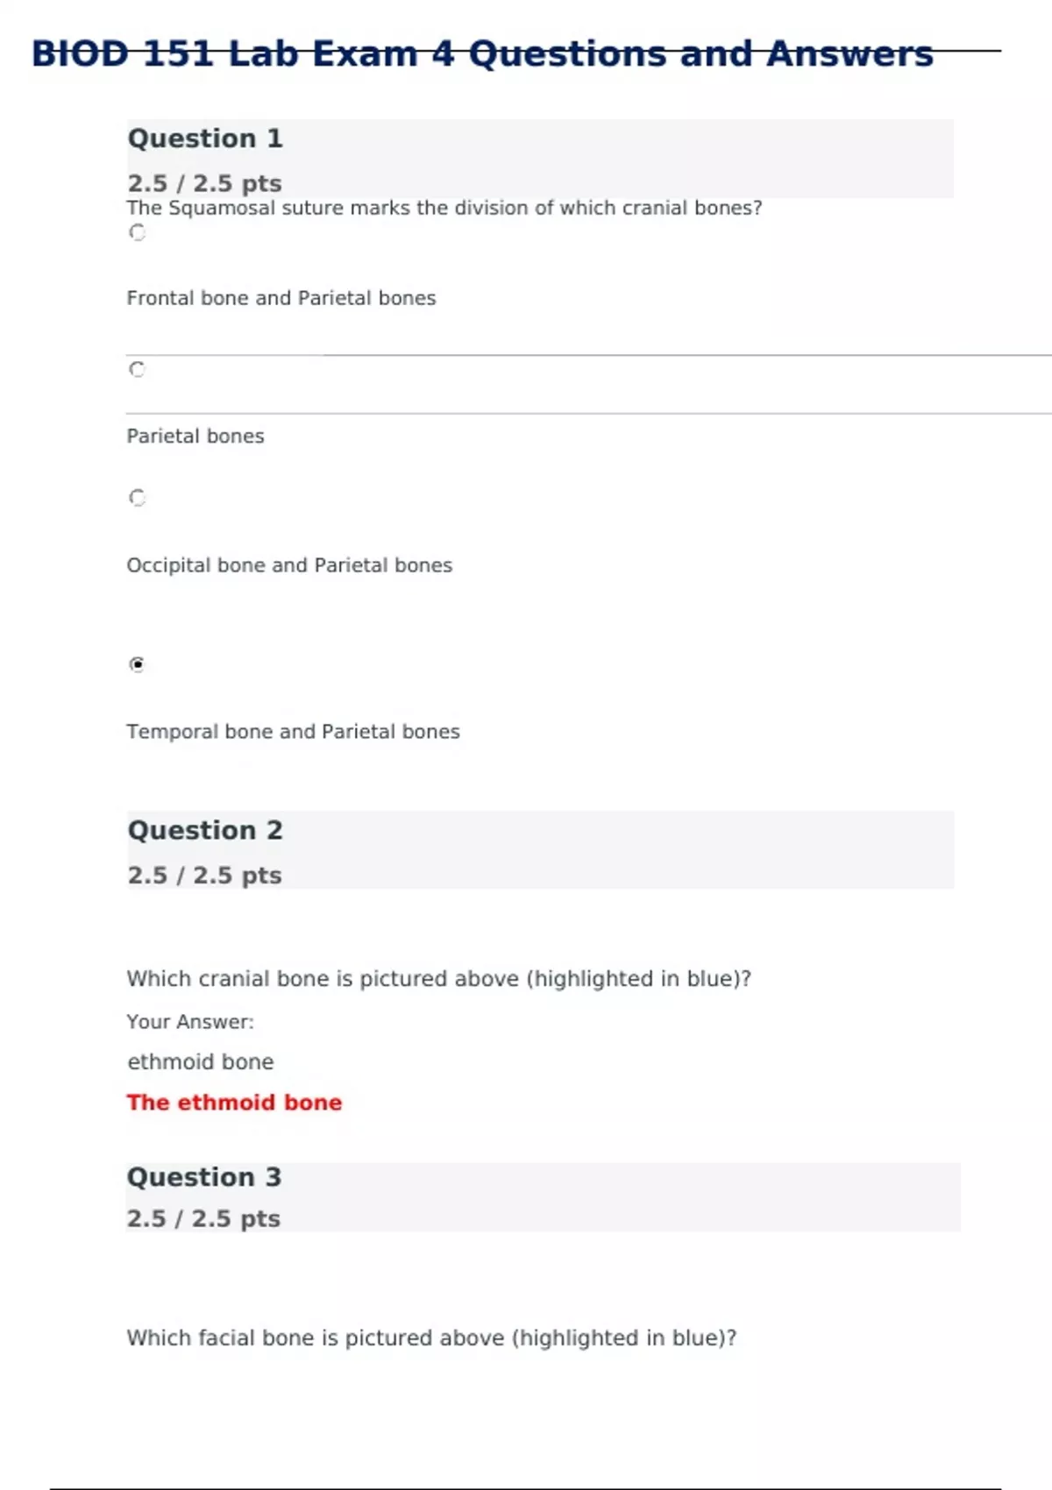Click the BIOD 151 Lab Exam 4 title
This screenshot has height=1490, width=1052.
point(482,54)
